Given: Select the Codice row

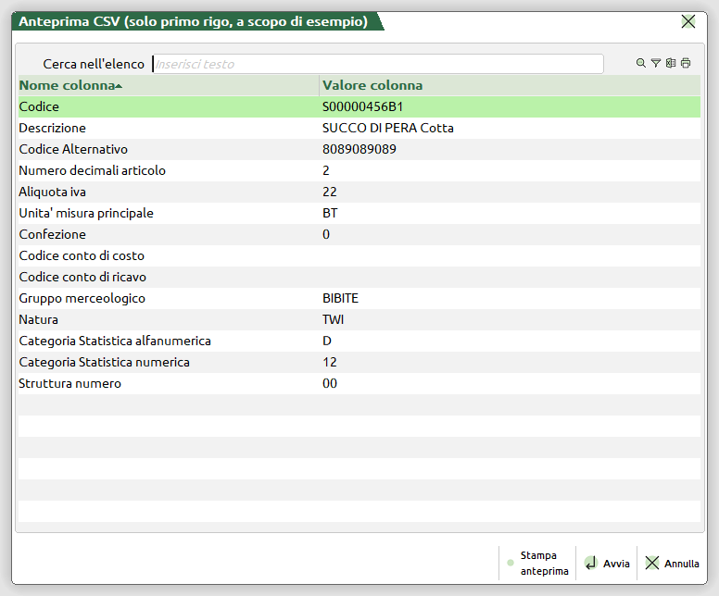Looking at the screenshot, I should (x=359, y=106).
